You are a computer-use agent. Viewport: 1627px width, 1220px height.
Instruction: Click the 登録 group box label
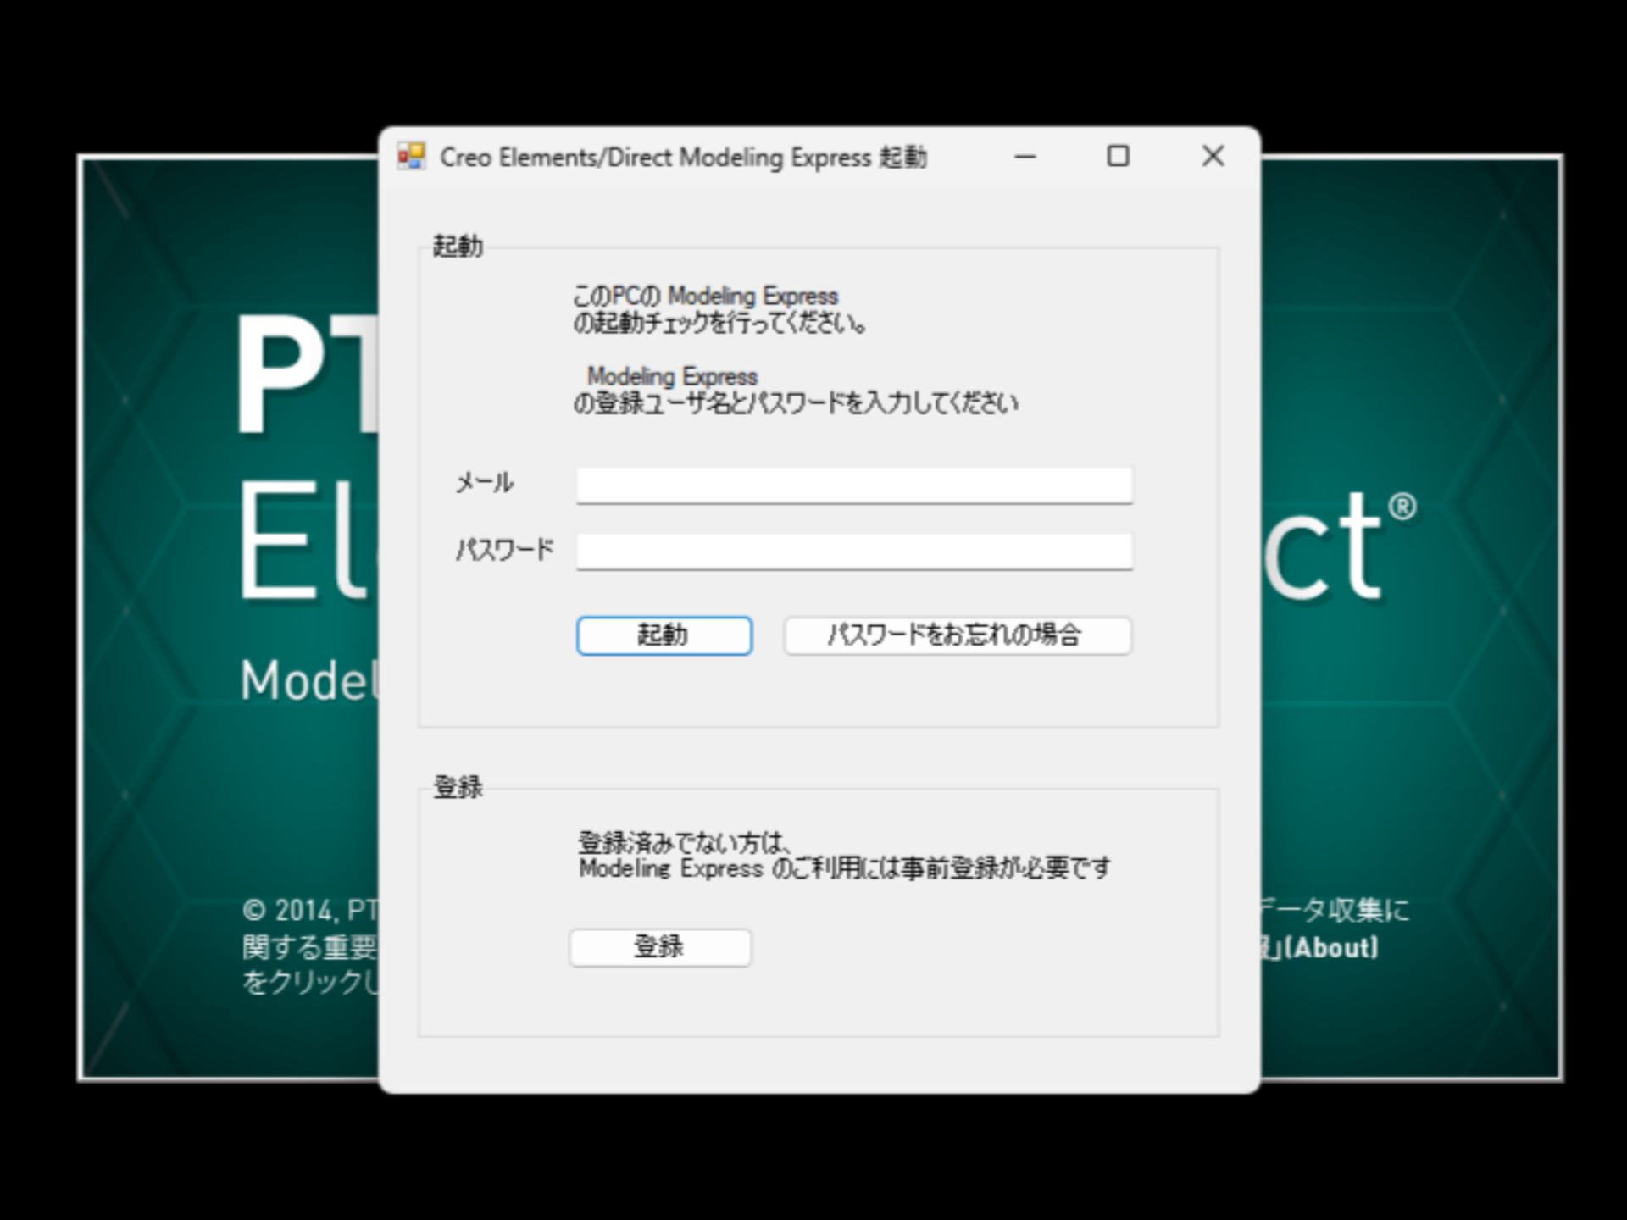coord(458,788)
